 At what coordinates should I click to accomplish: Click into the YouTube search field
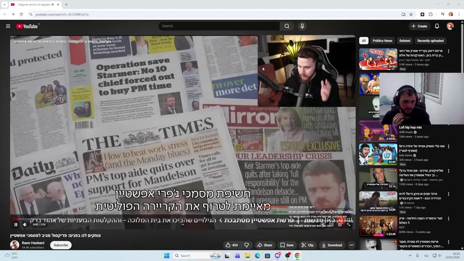[219, 26]
